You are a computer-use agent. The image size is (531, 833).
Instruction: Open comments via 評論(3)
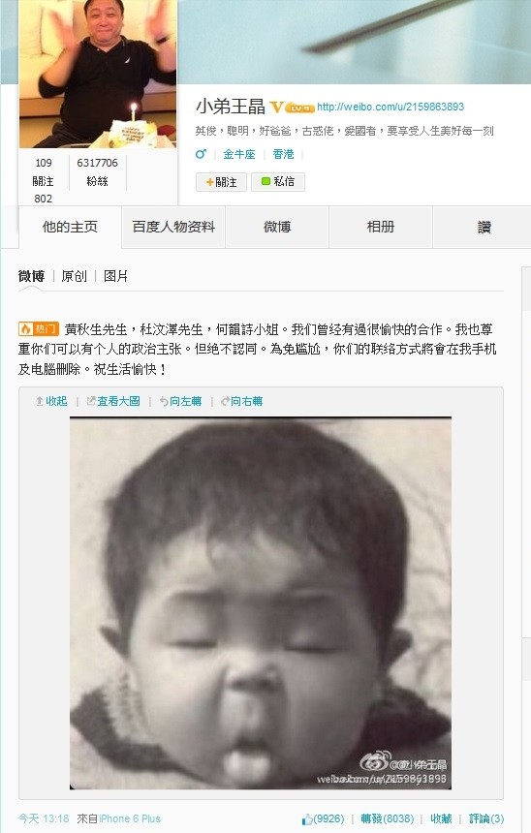point(486,818)
